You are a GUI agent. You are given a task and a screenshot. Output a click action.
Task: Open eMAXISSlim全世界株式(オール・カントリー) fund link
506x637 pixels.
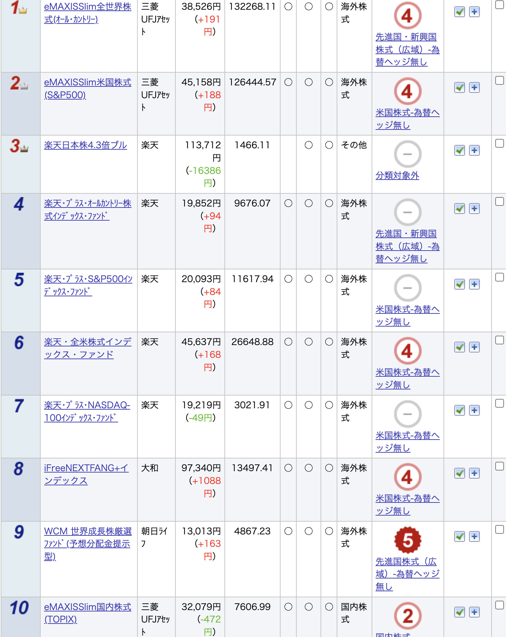coord(88,13)
